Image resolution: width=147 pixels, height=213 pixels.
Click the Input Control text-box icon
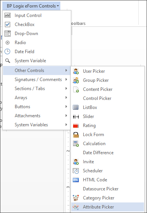(x=8, y=15)
